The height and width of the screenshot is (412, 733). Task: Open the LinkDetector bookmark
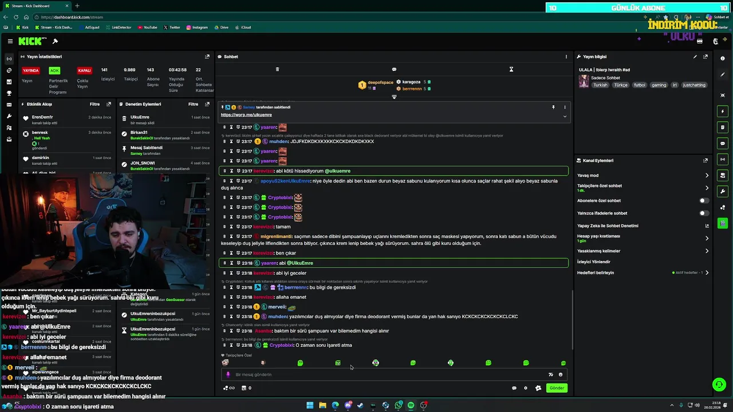pos(117,27)
